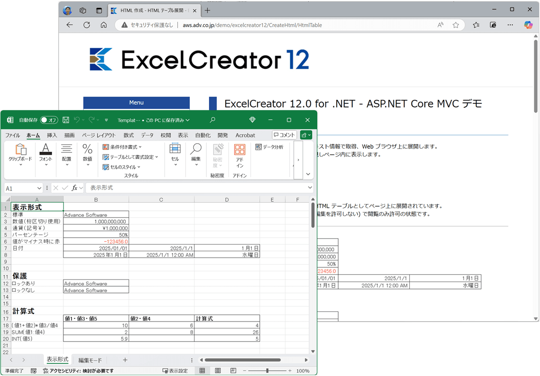540x376 pixels.
Task: Open the データ ribbon tab
Action: 147,135
